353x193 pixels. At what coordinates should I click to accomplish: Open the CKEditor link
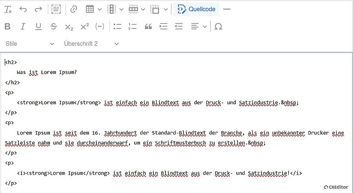coord(336,187)
